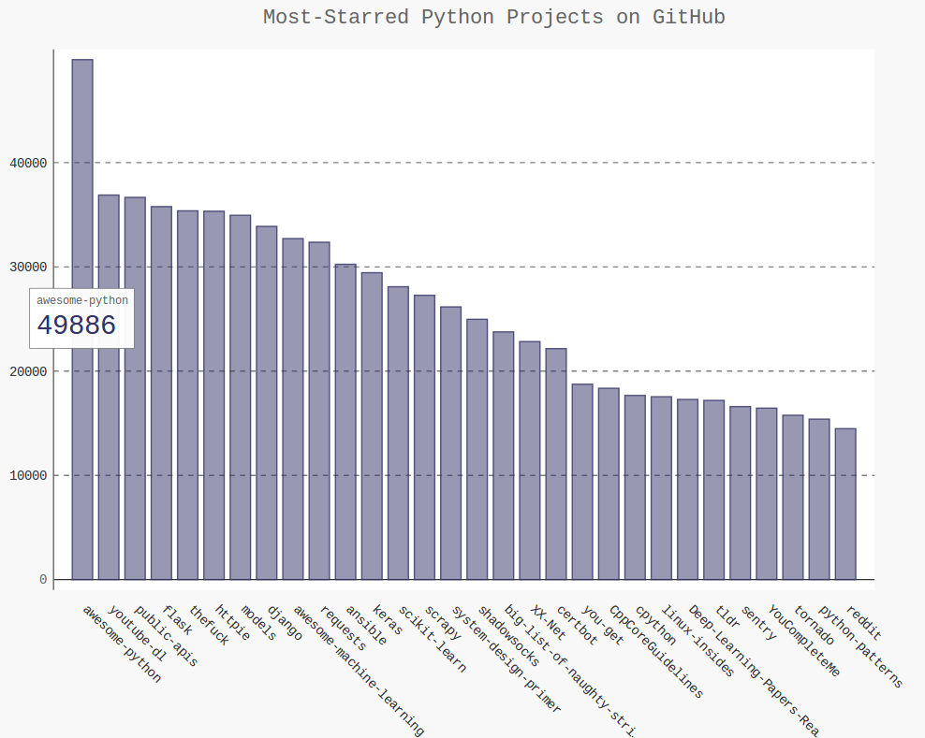Select the thefuck bar
This screenshot has height=738, width=925.
coord(187,395)
